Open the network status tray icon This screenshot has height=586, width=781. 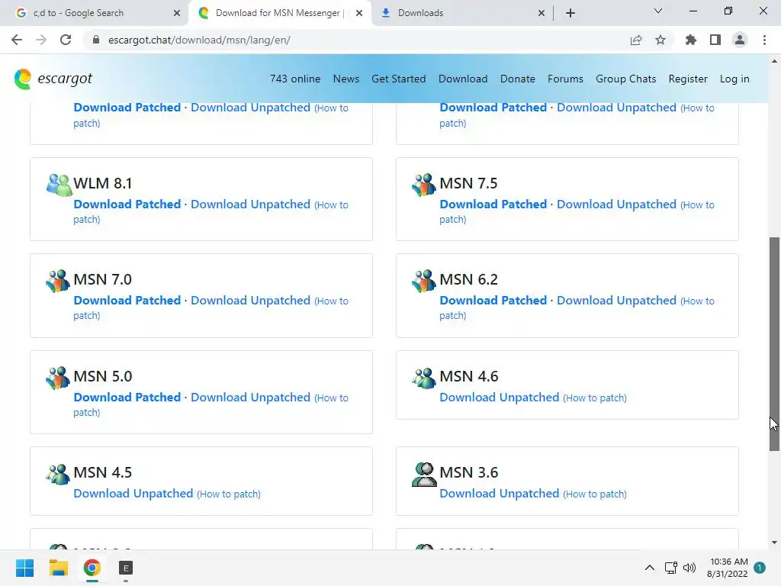tap(671, 568)
